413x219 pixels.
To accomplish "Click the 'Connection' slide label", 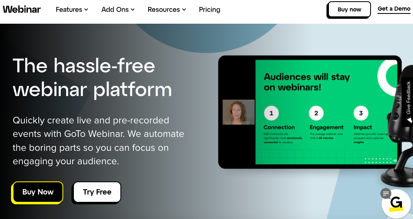I will point(279,127).
